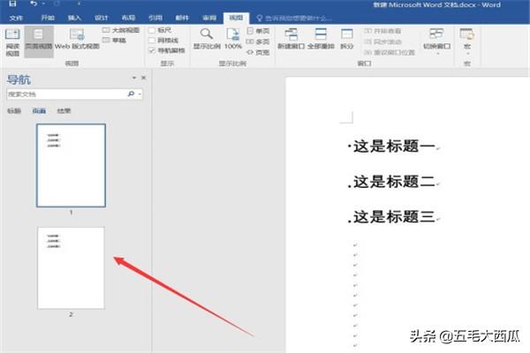Screen dimensions: 530x353
Task: Open the navigation search options dropdown
Action: tap(140, 94)
